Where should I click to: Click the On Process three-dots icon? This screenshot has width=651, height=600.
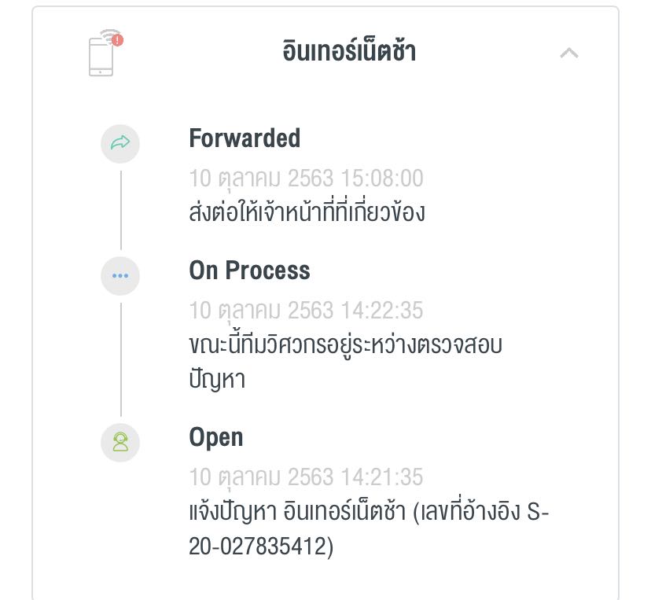click(120, 276)
